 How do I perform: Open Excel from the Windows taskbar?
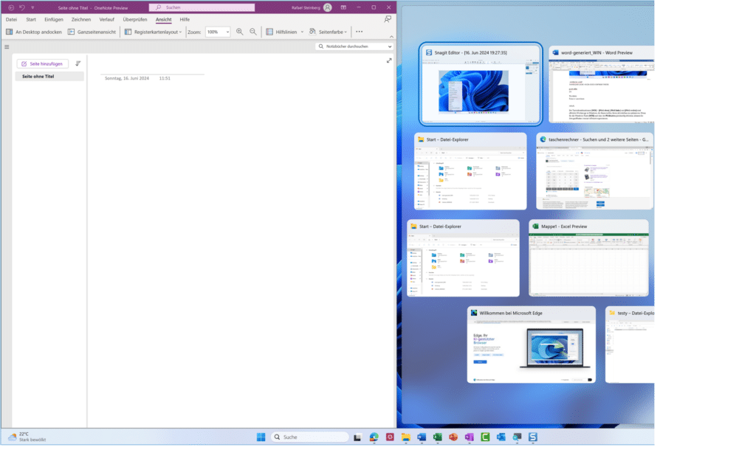[437, 437]
